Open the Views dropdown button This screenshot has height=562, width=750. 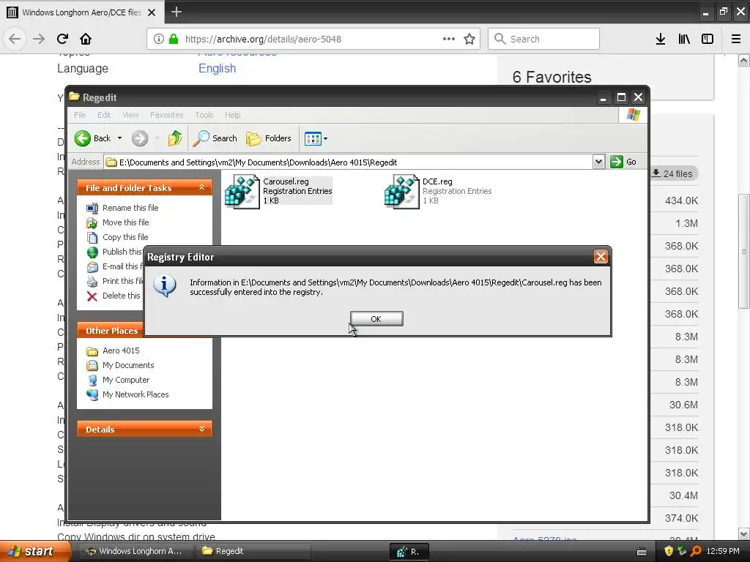(316, 138)
